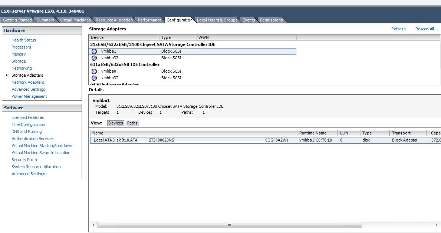Open the Performance tab

(x=149, y=20)
